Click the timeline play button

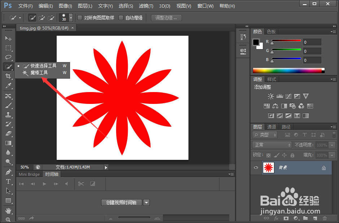(44, 184)
